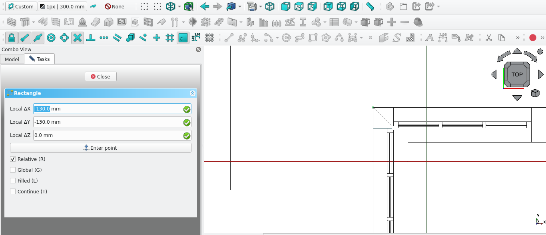Click the Arch wall tool icon
The image size is (546, 235).
12,22
